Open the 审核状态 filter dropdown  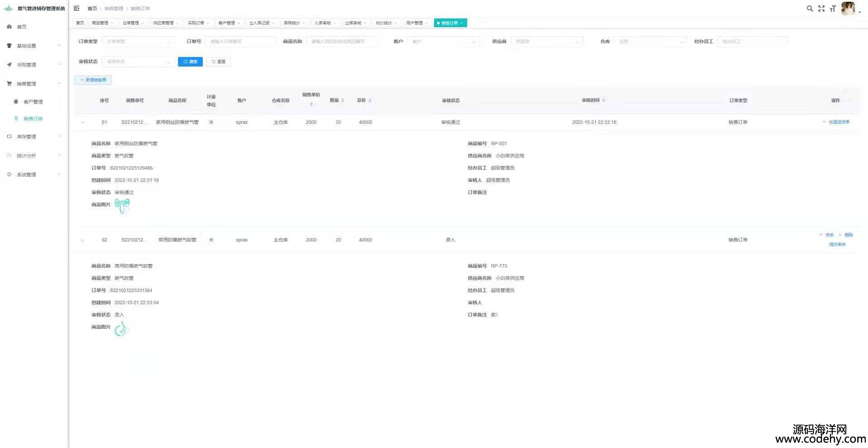point(138,61)
